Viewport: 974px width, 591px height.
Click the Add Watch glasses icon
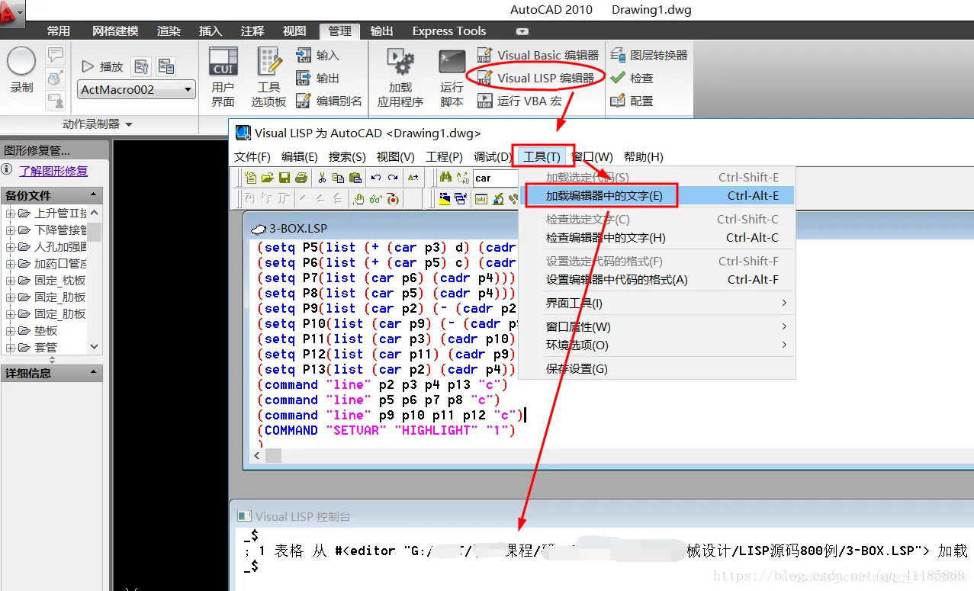click(375, 199)
